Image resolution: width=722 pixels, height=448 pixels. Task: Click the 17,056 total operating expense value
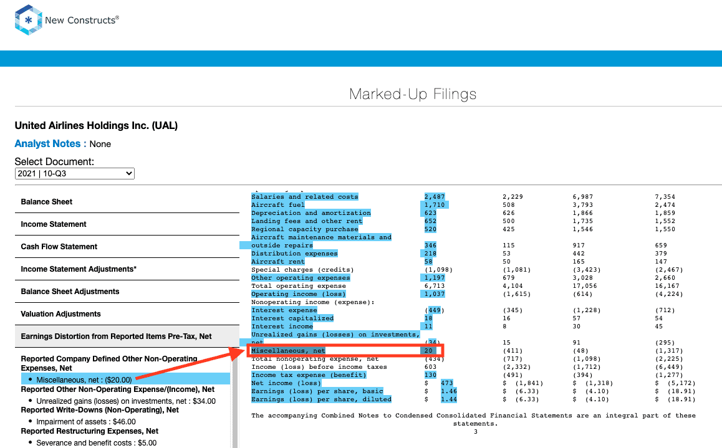click(x=585, y=285)
